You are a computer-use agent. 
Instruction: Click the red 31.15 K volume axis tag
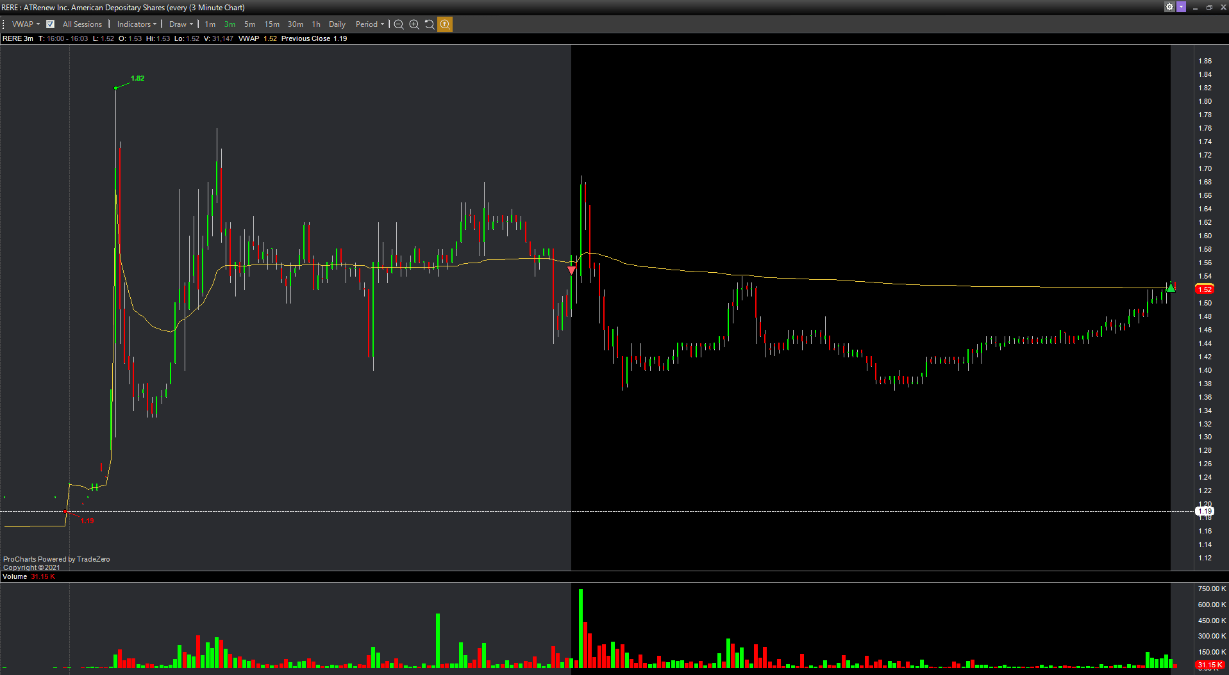point(1210,665)
